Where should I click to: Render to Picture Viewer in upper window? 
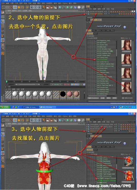point(51,7)
